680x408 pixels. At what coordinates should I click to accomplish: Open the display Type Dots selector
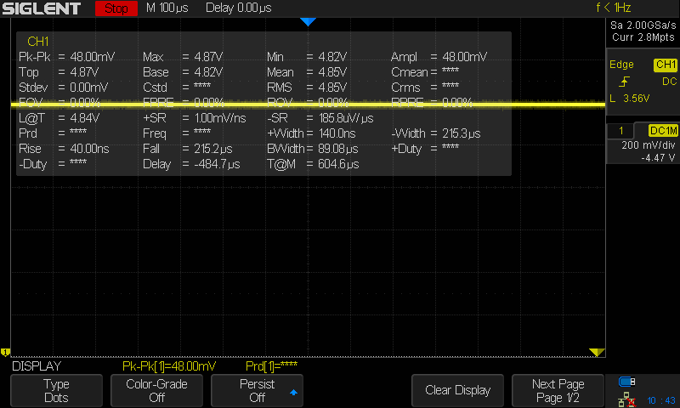57,390
